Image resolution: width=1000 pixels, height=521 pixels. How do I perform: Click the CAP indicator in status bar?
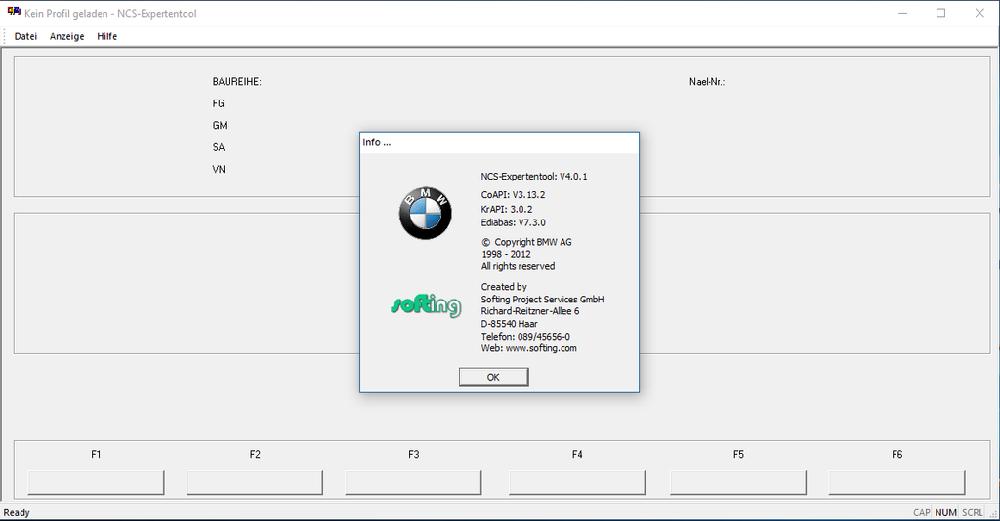[922, 513]
